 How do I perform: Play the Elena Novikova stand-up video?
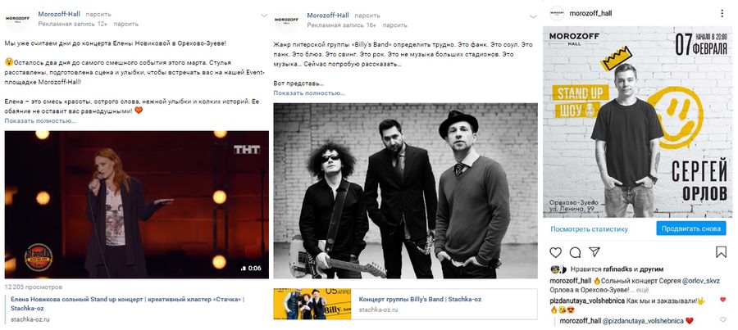coord(136,205)
